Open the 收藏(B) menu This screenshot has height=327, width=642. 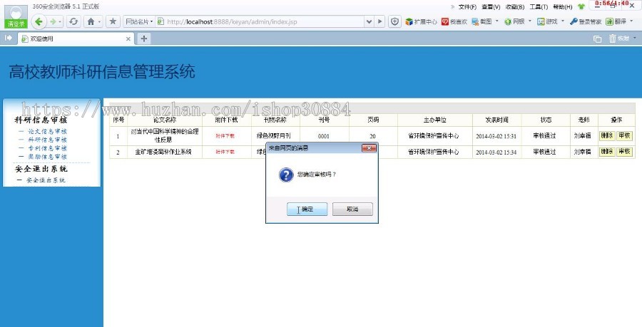coord(514,7)
